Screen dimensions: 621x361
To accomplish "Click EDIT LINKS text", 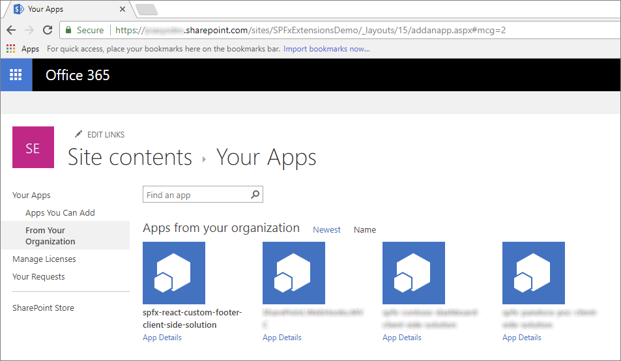I will [x=106, y=135].
